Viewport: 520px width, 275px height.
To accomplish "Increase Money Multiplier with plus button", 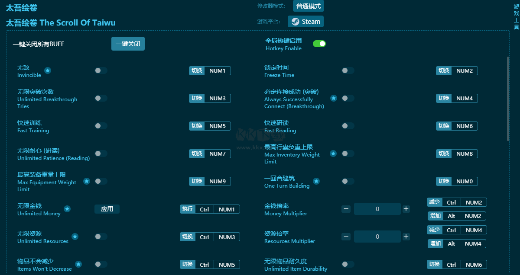I will click(x=406, y=209).
